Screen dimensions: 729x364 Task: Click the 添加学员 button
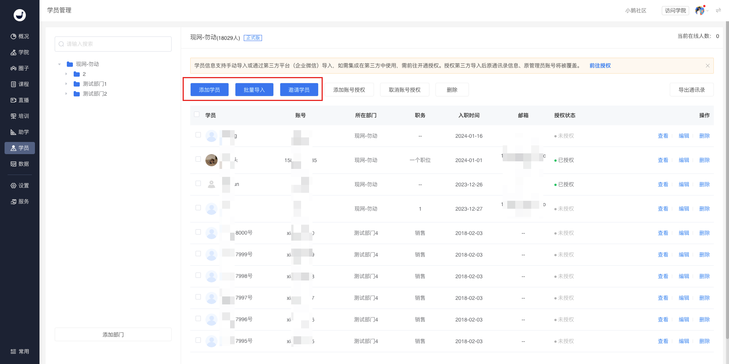pyautogui.click(x=210, y=90)
